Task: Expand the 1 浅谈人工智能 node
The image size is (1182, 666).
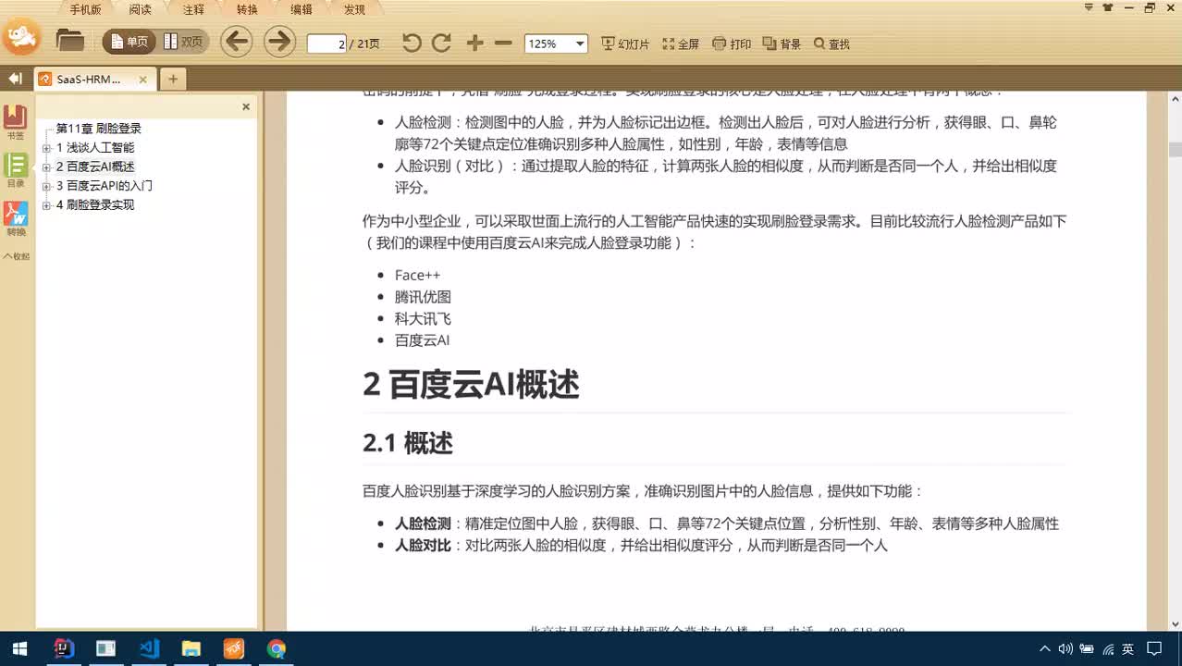Action: (x=46, y=148)
